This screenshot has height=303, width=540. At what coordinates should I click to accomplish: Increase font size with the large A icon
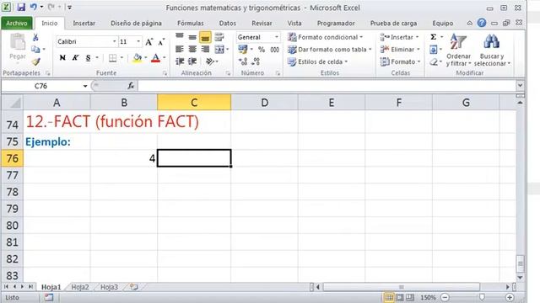point(148,42)
